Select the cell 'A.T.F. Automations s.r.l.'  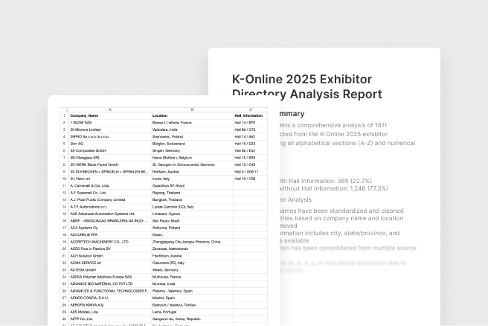(110, 207)
